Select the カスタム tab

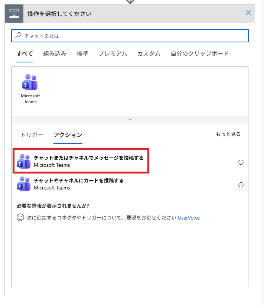click(149, 53)
